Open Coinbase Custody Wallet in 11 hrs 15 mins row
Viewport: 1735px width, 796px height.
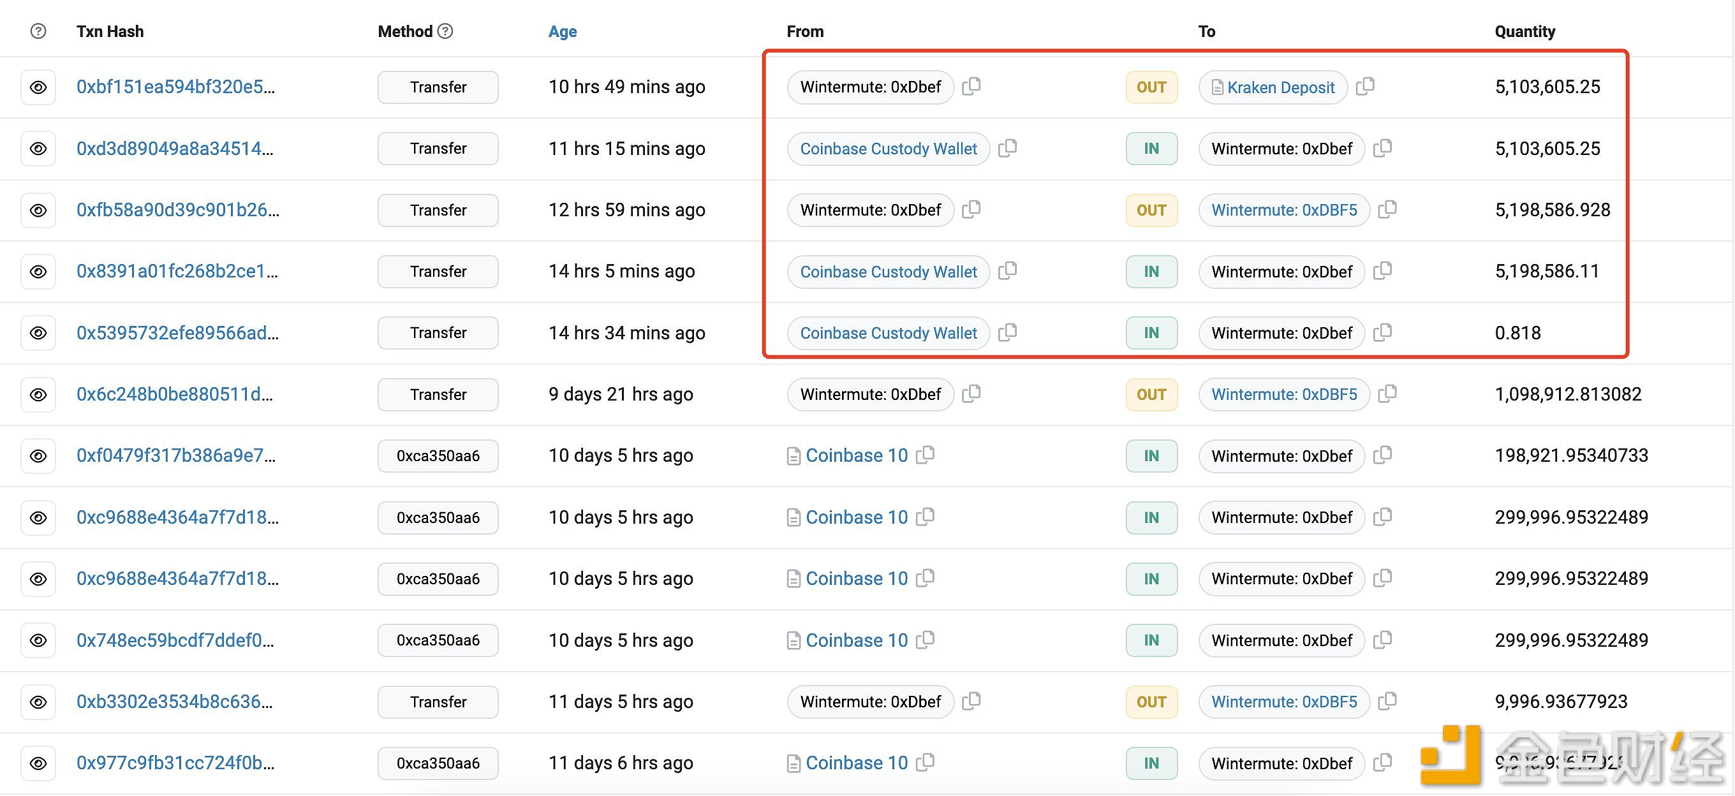[x=889, y=149]
